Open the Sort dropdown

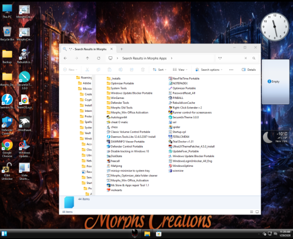tap(159, 70)
